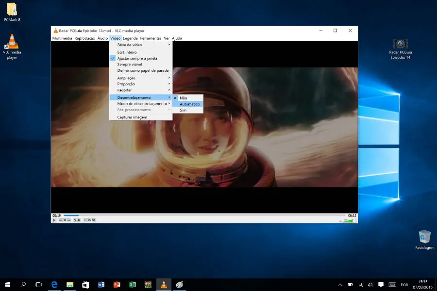Choose Automático deinterlacing option
The width and height of the screenshot is (437, 291).
point(187,104)
